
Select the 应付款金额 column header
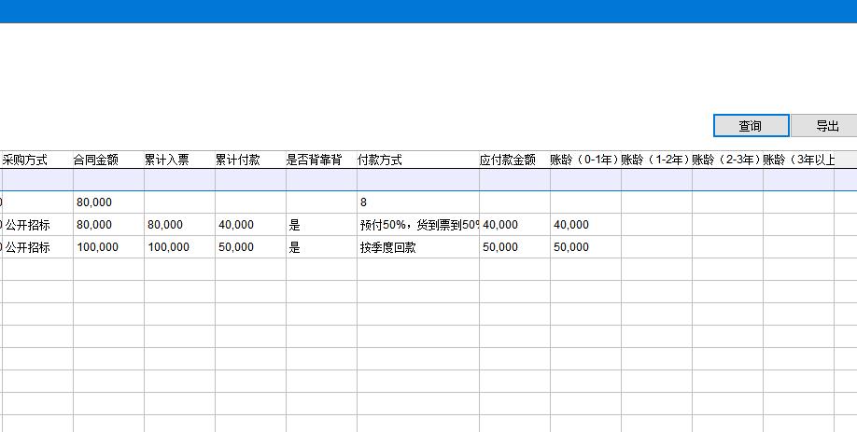[x=508, y=160]
